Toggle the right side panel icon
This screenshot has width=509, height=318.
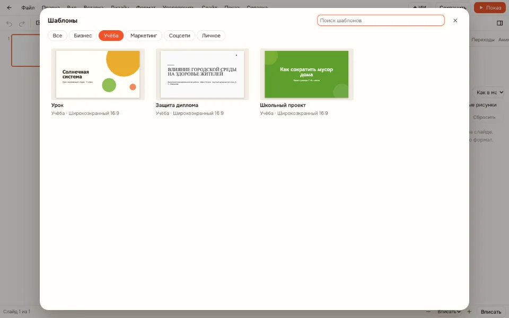[499, 23]
